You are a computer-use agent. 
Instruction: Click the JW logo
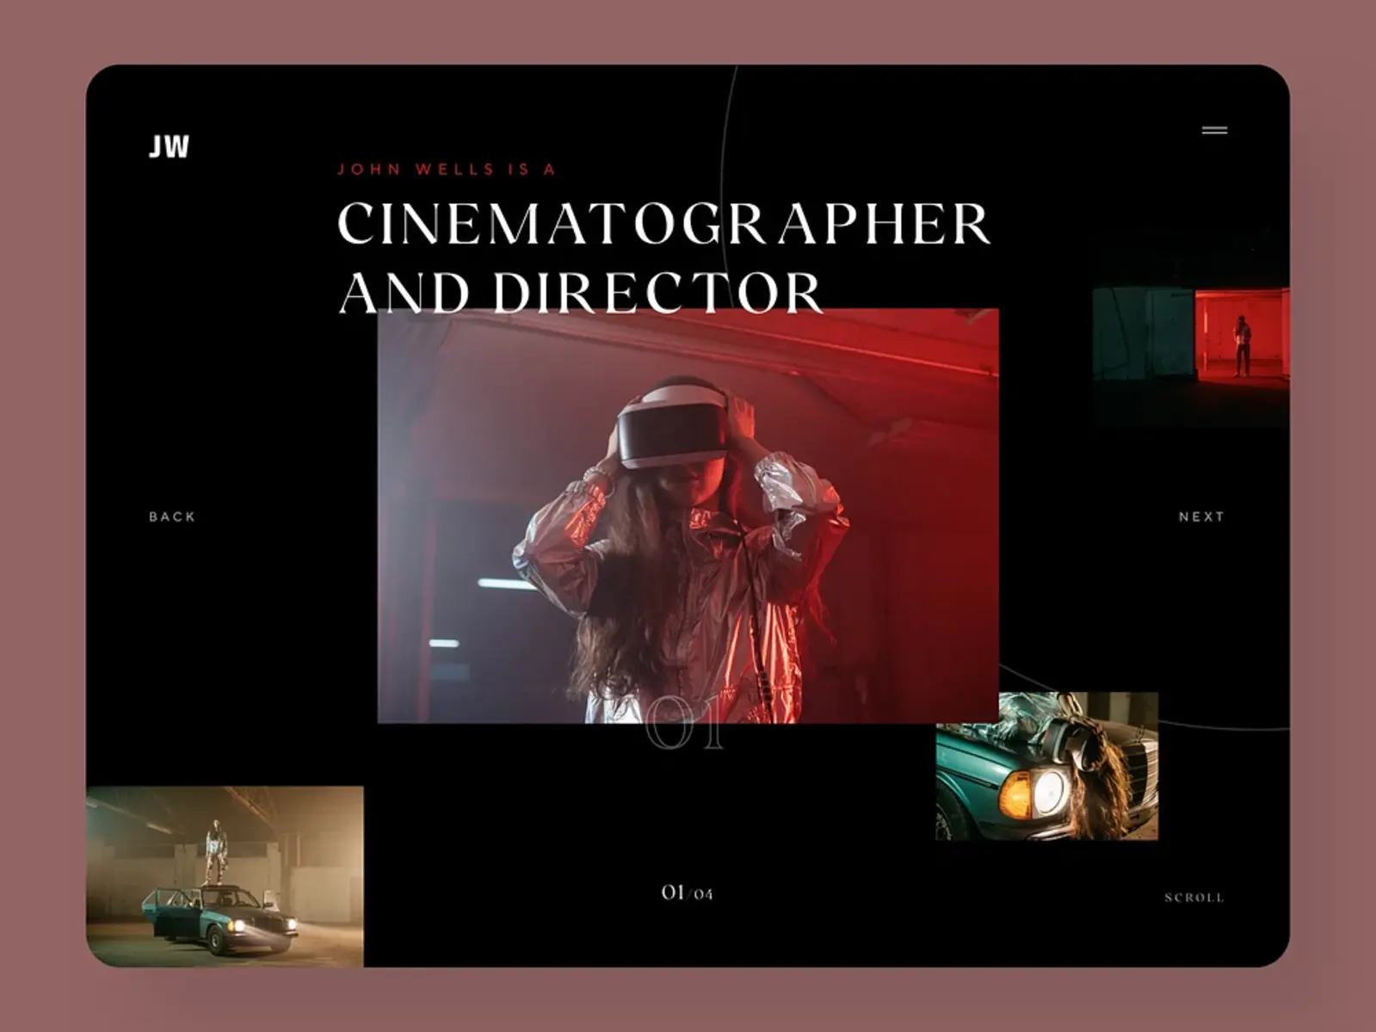(169, 146)
